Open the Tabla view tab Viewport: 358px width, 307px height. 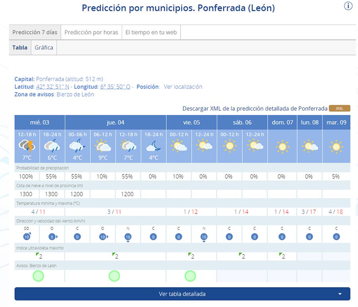(20, 47)
